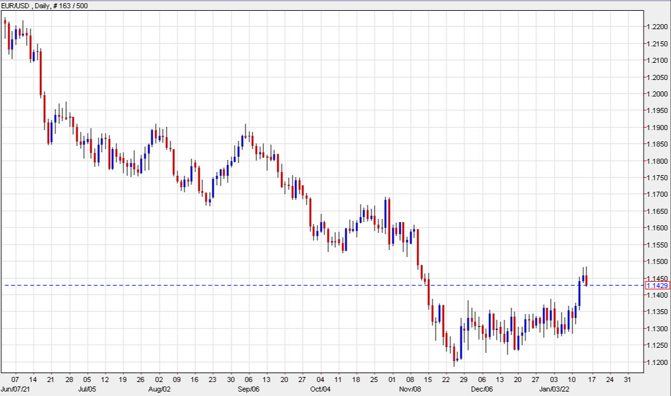
Task: Click day label 10 on time axis
Action: tap(572, 379)
